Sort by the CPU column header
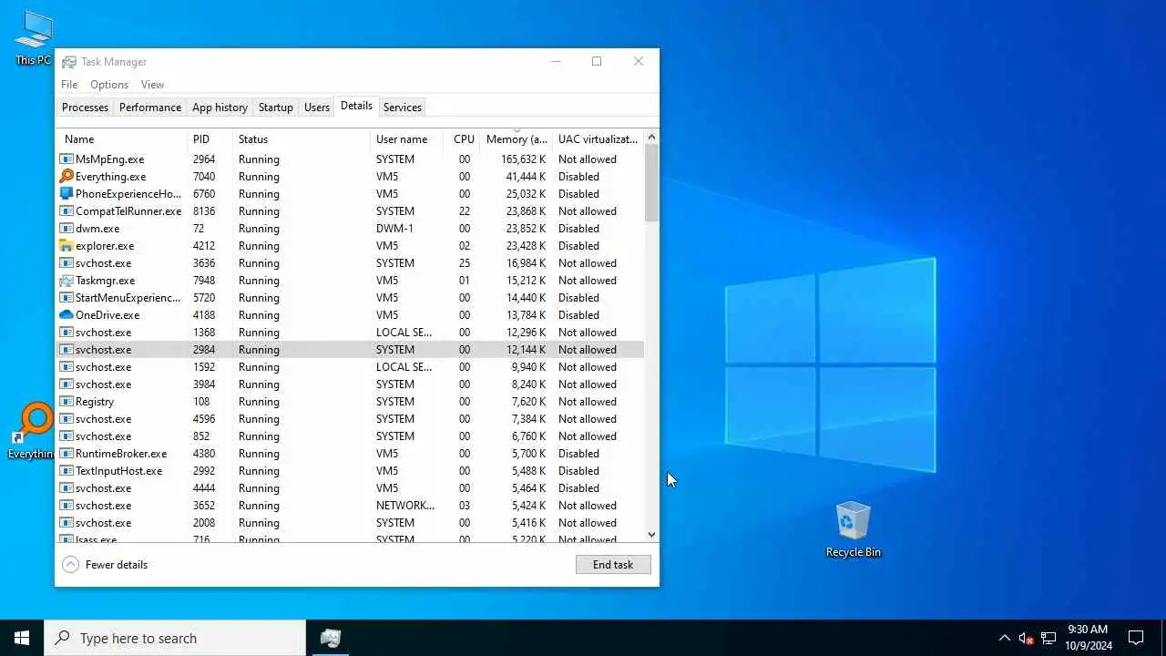Viewport: 1166px width, 656px height. tap(464, 139)
